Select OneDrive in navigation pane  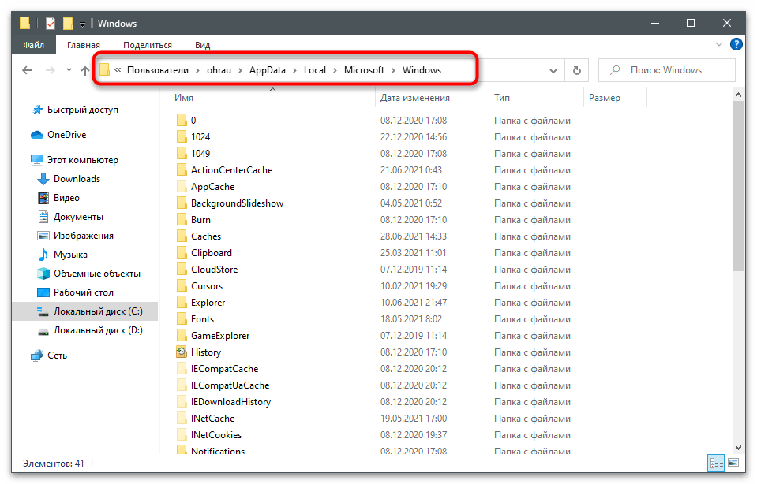[66, 135]
